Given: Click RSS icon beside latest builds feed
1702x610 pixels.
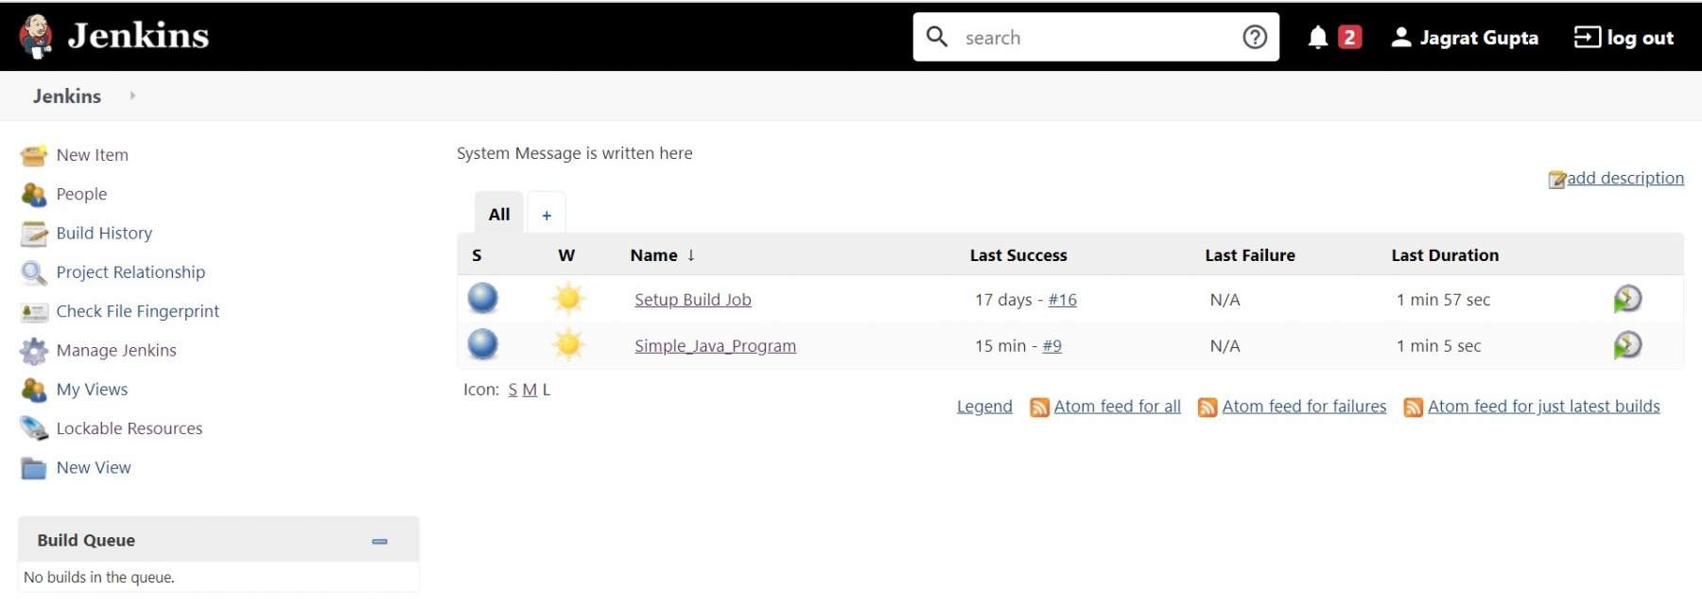Looking at the screenshot, I should [1414, 408].
